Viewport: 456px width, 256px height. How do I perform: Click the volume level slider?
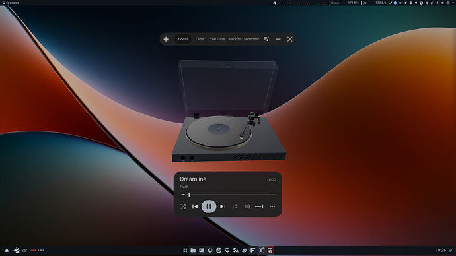(260, 207)
